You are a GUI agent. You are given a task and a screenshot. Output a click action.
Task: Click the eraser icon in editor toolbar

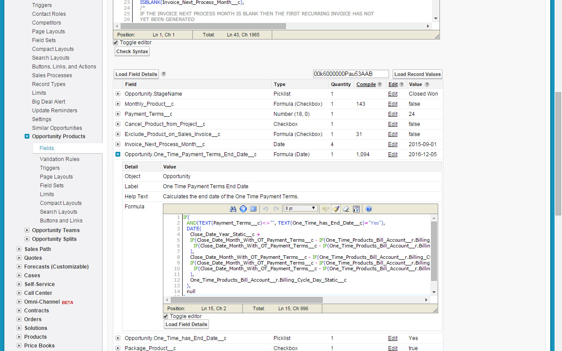[346, 209]
